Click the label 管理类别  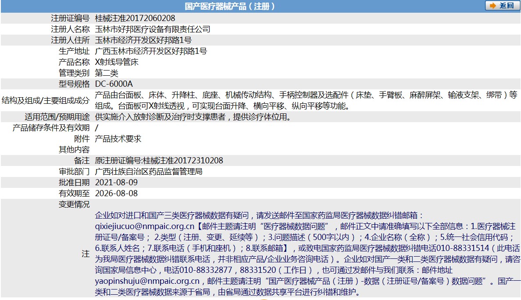[x=74, y=73]
